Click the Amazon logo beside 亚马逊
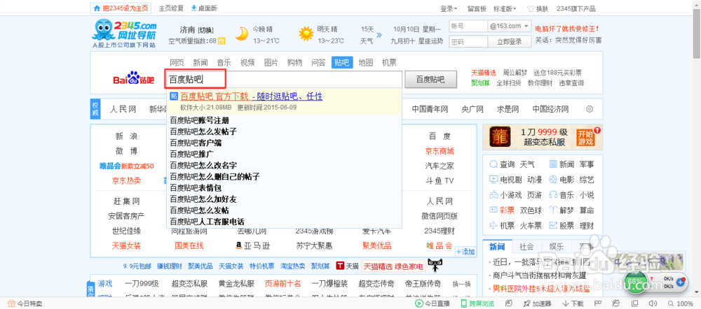Screen dimensions: 701x309 [x=239, y=245]
